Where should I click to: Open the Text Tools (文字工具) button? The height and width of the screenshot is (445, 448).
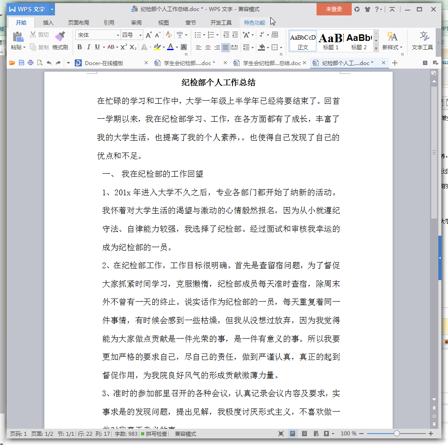tap(423, 40)
